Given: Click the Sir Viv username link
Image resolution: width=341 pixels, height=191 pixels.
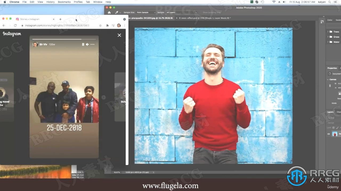Looking at the screenshot, I should pos(43,44).
